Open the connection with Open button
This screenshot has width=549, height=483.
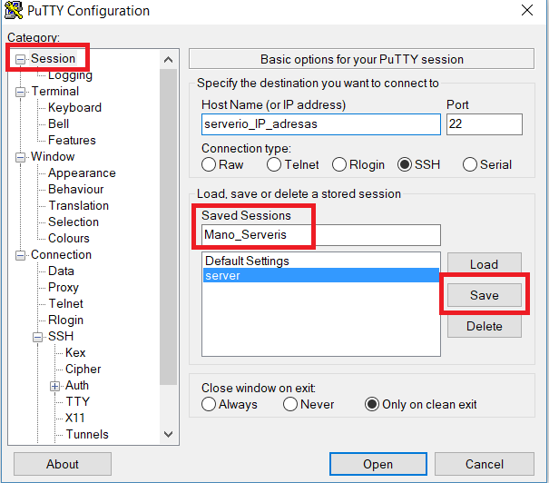378,464
